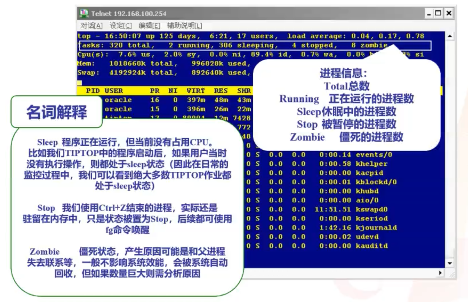The width and height of the screenshot is (468, 302).
Task: Select the kseriod process name
Action: click(372, 219)
